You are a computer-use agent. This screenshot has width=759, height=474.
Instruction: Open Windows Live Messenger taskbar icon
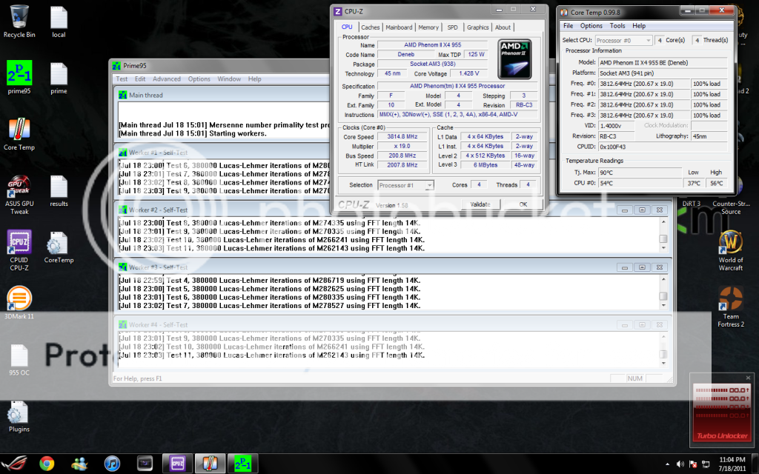pyautogui.click(x=80, y=464)
